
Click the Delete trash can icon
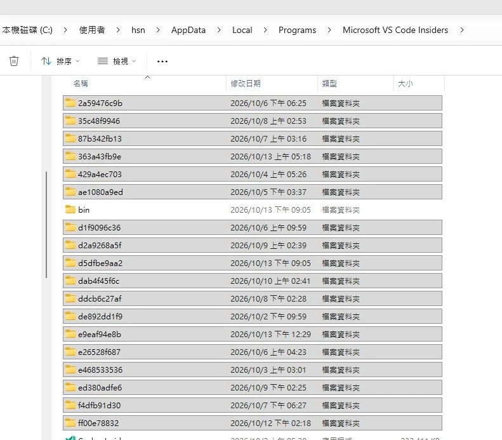14,61
